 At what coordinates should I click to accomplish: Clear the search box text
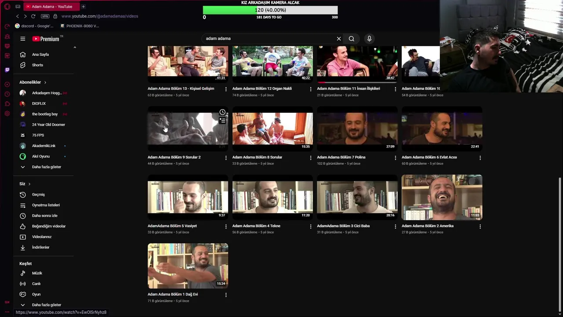click(339, 39)
